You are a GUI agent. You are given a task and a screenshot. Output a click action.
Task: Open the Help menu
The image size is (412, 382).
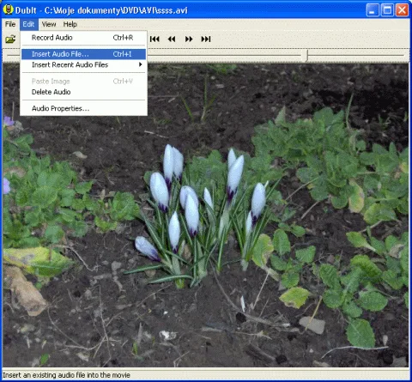point(70,24)
